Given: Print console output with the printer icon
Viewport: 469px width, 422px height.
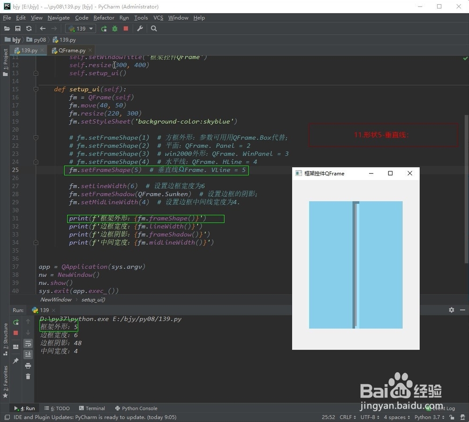Looking at the screenshot, I should [28, 365].
